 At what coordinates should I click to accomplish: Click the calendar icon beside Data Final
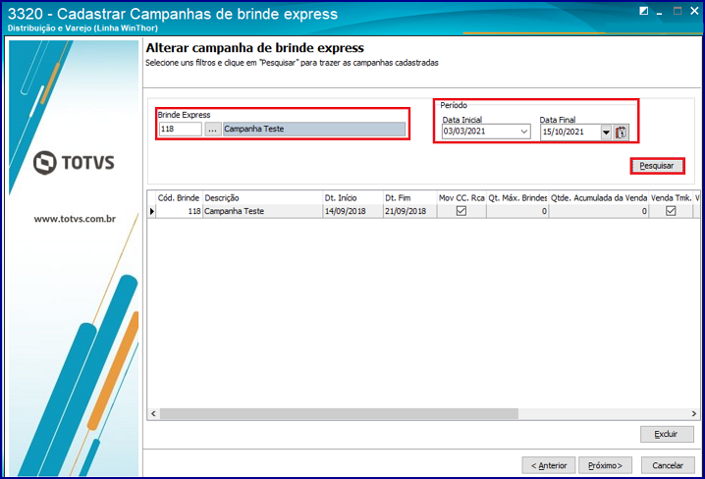point(621,133)
